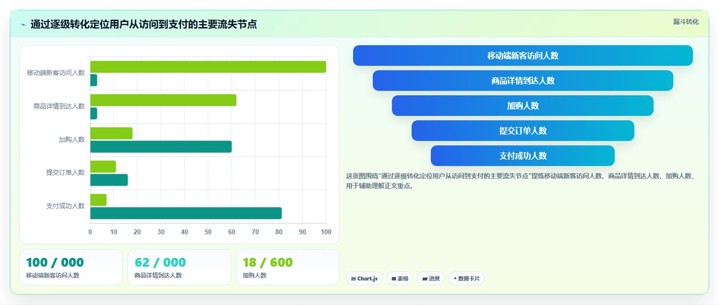This screenshot has height=305, width=719.
Task: Click the heading 通过逐级转化定位用户从访问到支付的主要流失节点
Action: [x=144, y=25]
